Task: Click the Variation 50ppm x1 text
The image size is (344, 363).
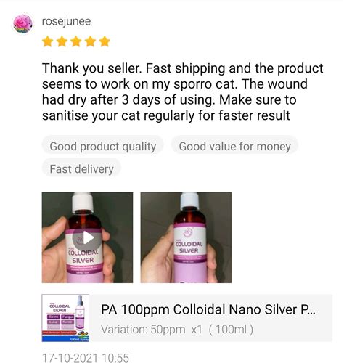Action: point(152,330)
